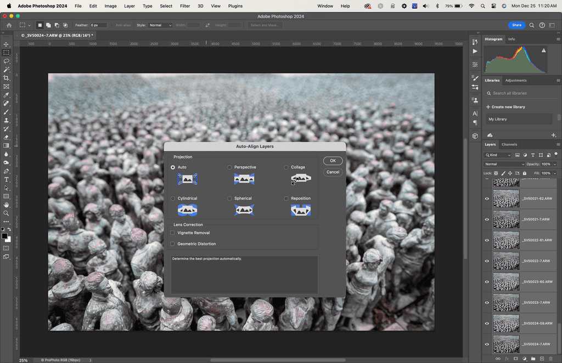The image size is (562, 363).
Task: Click OK in Auto-Align Layers dialog
Action: pos(333,161)
